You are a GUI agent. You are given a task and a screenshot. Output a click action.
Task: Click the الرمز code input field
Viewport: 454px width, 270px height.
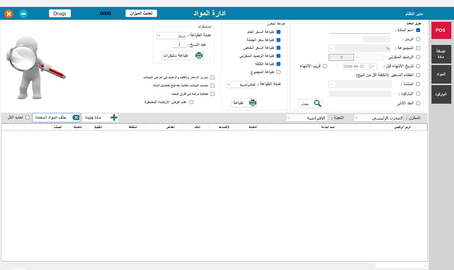[x=377, y=39]
